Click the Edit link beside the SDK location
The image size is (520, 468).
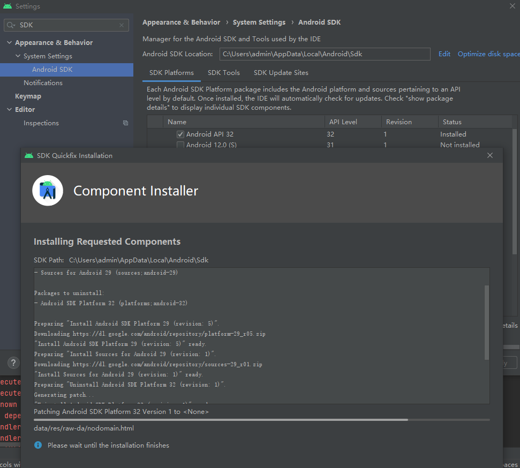coord(444,54)
